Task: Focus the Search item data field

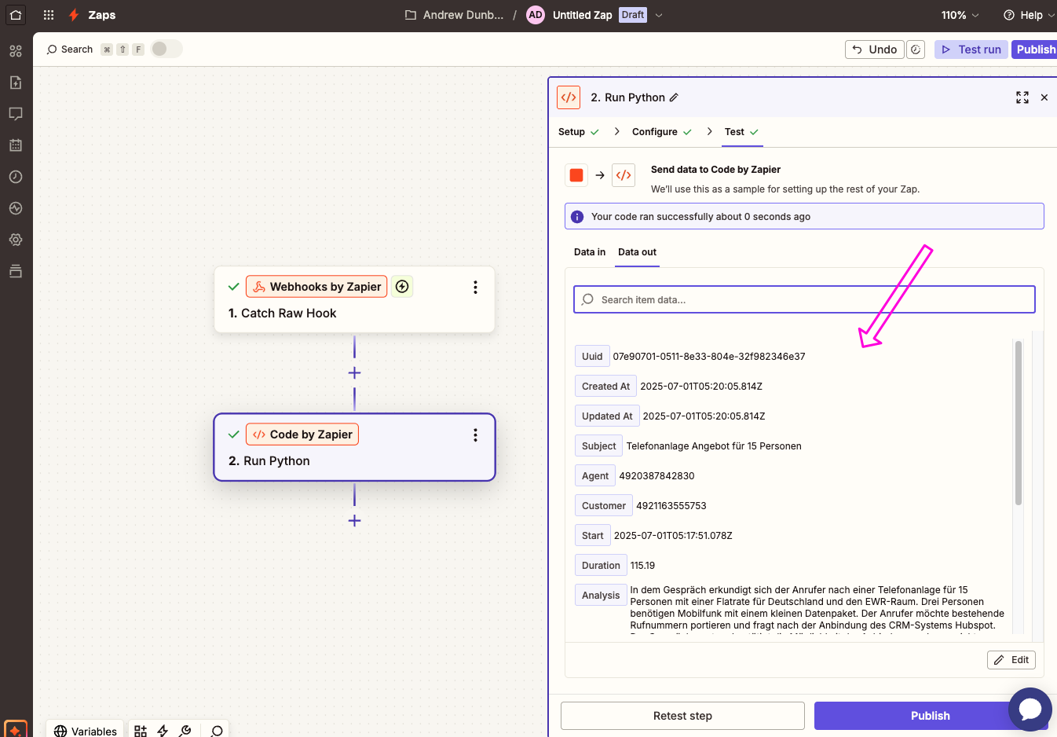Action: click(804, 299)
